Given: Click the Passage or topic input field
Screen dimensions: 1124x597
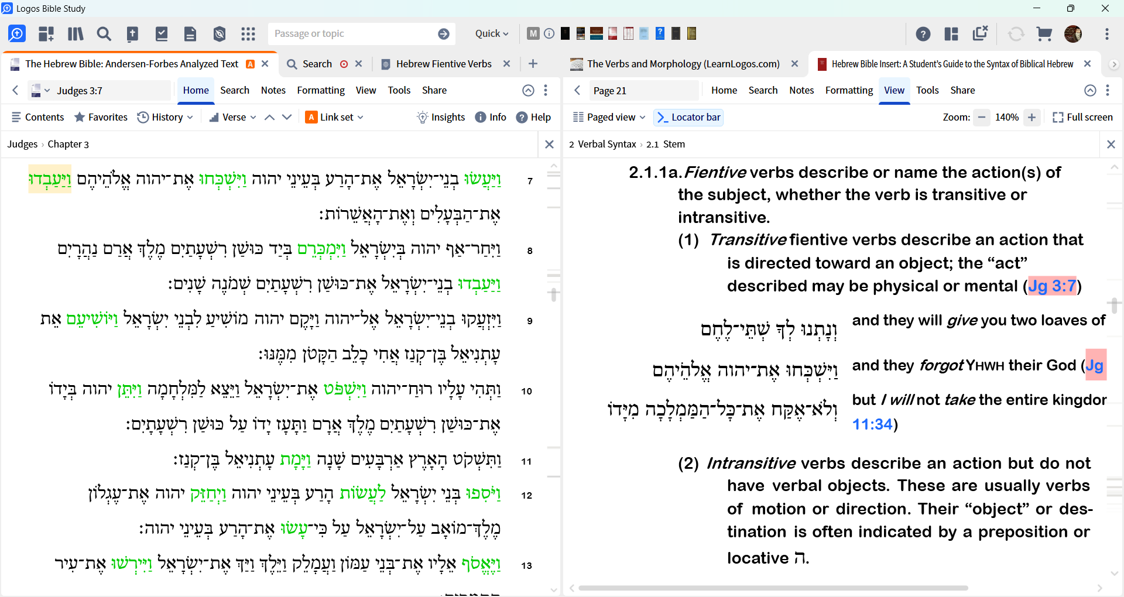Looking at the screenshot, I should point(353,33).
